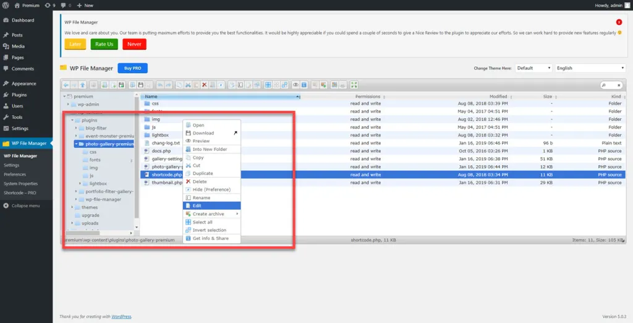Click the yellow Later button
633x323 pixels.
pyautogui.click(x=75, y=44)
